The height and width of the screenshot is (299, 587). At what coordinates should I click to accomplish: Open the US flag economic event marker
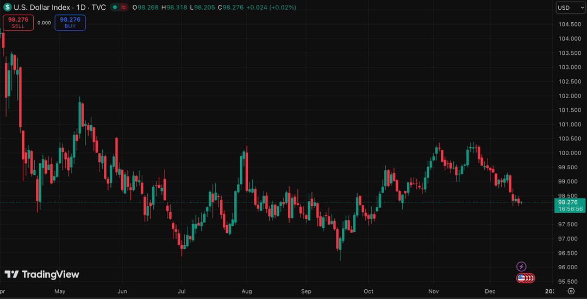click(521, 278)
